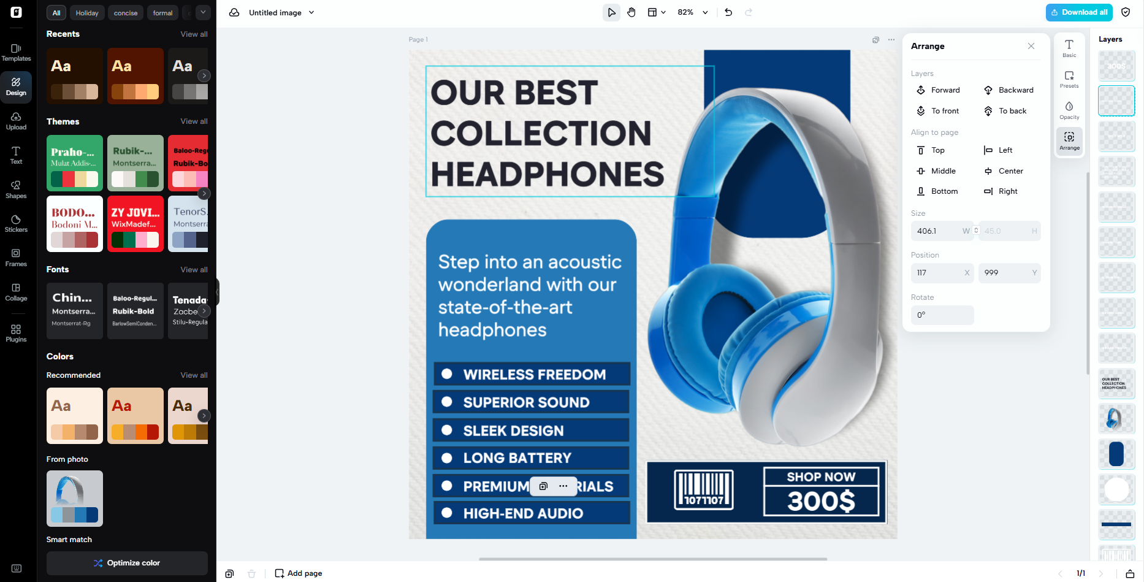
Task: Apply the Praho green theme swatch
Action: tap(75, 163)
